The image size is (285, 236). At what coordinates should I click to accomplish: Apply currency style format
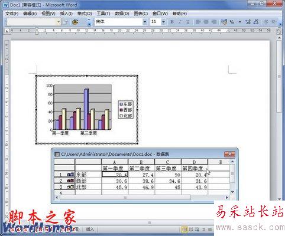coord(224,22)
